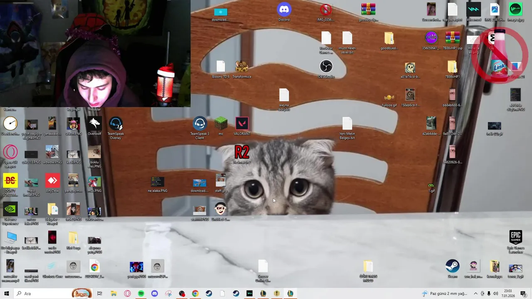Open the Windows Start menu

click(7, 294)
